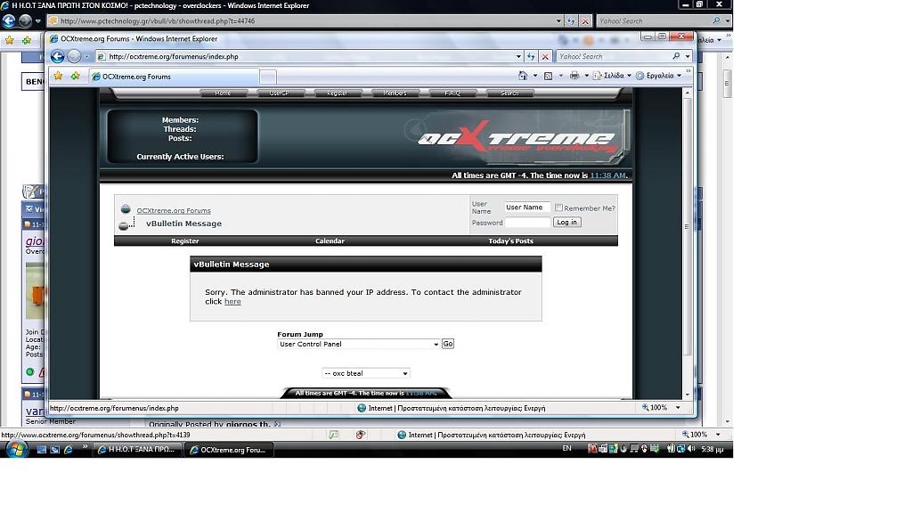
Task: Tick the Remember Me checkbox
Action: (x=558, y=208)
